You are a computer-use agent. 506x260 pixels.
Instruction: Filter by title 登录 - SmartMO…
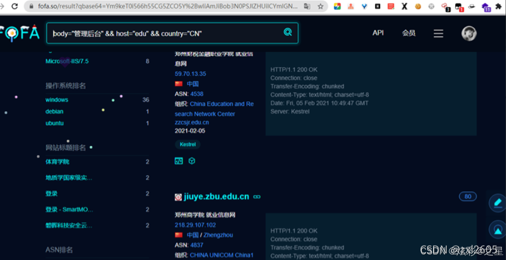pos(70,210)
